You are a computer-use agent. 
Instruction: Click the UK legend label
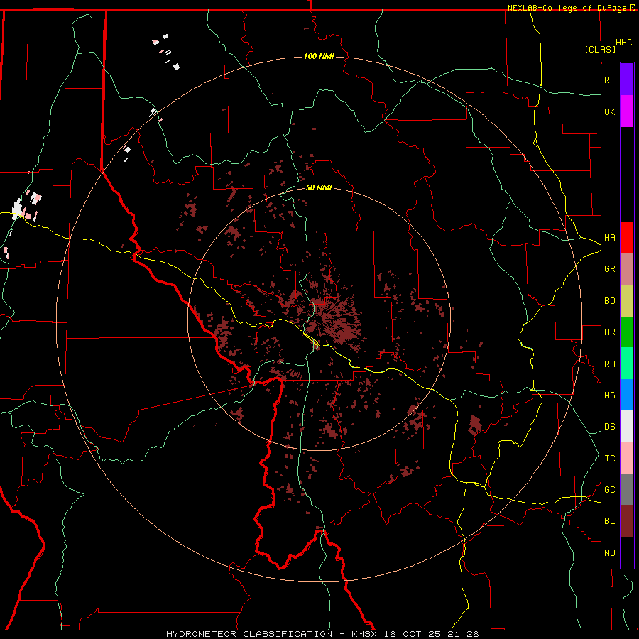[610, 111]
